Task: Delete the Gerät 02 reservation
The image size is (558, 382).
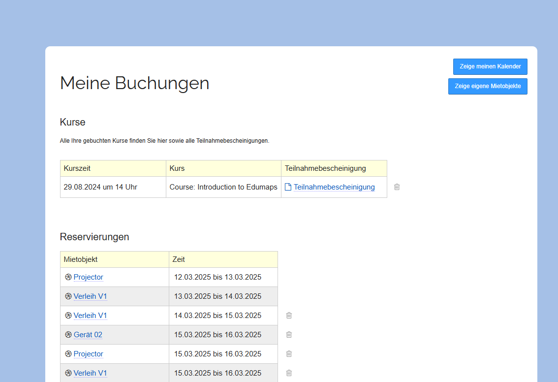Action: click(289, 335)
